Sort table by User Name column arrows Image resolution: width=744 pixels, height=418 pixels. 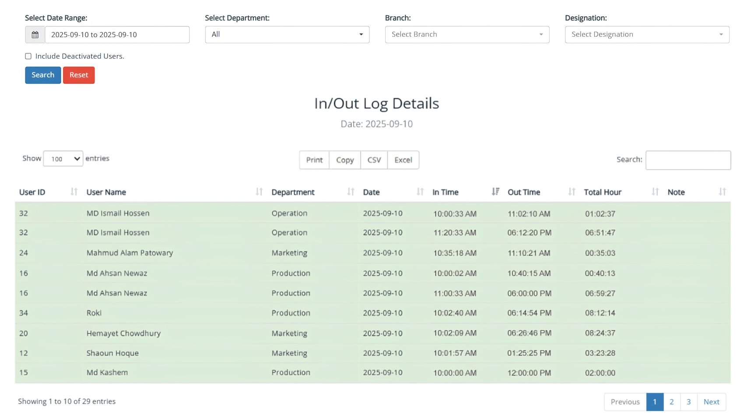[259, 192]
